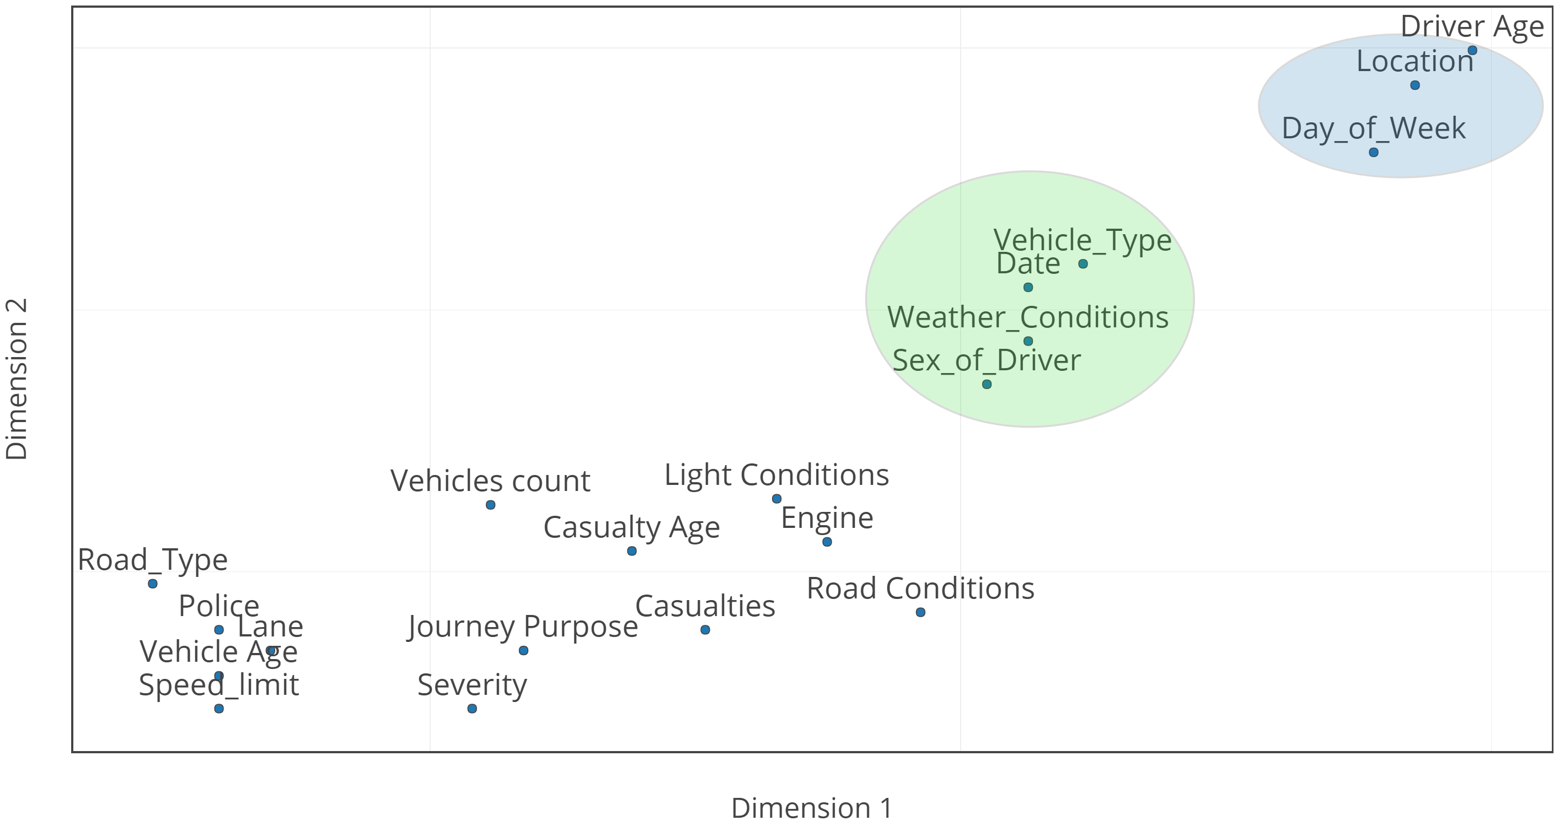Select the Speed_limit scatter dot
This screenshot has height=826, width=1559.
[x=219, y=709]
